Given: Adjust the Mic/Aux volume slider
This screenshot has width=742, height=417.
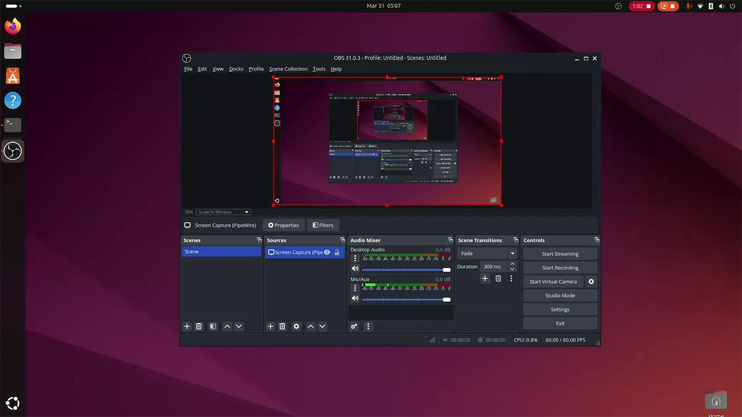Looking at the screenshot, I should click(406, 299).
